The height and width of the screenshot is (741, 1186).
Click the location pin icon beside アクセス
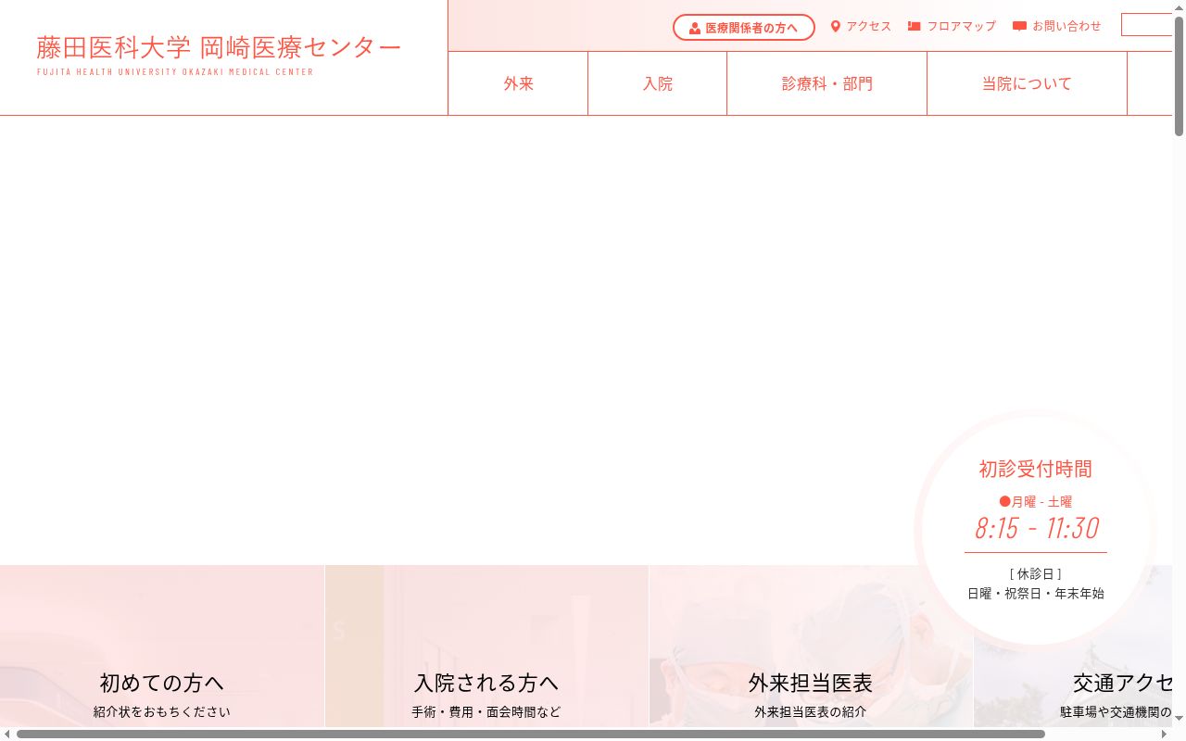835,27
